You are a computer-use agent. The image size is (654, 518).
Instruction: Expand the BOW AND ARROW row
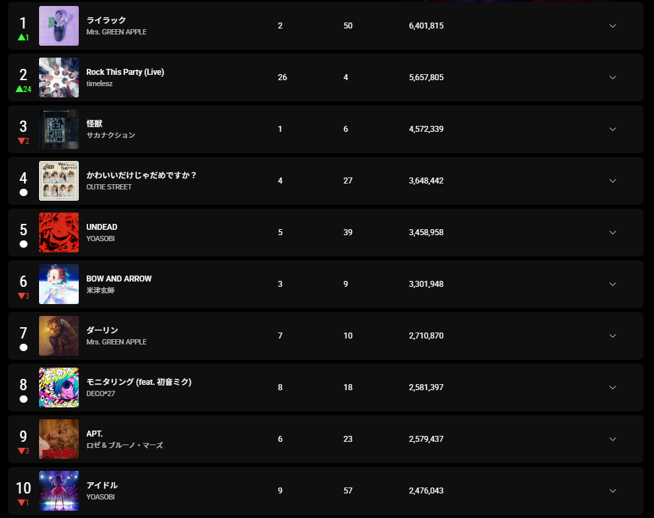pos(612,284)
